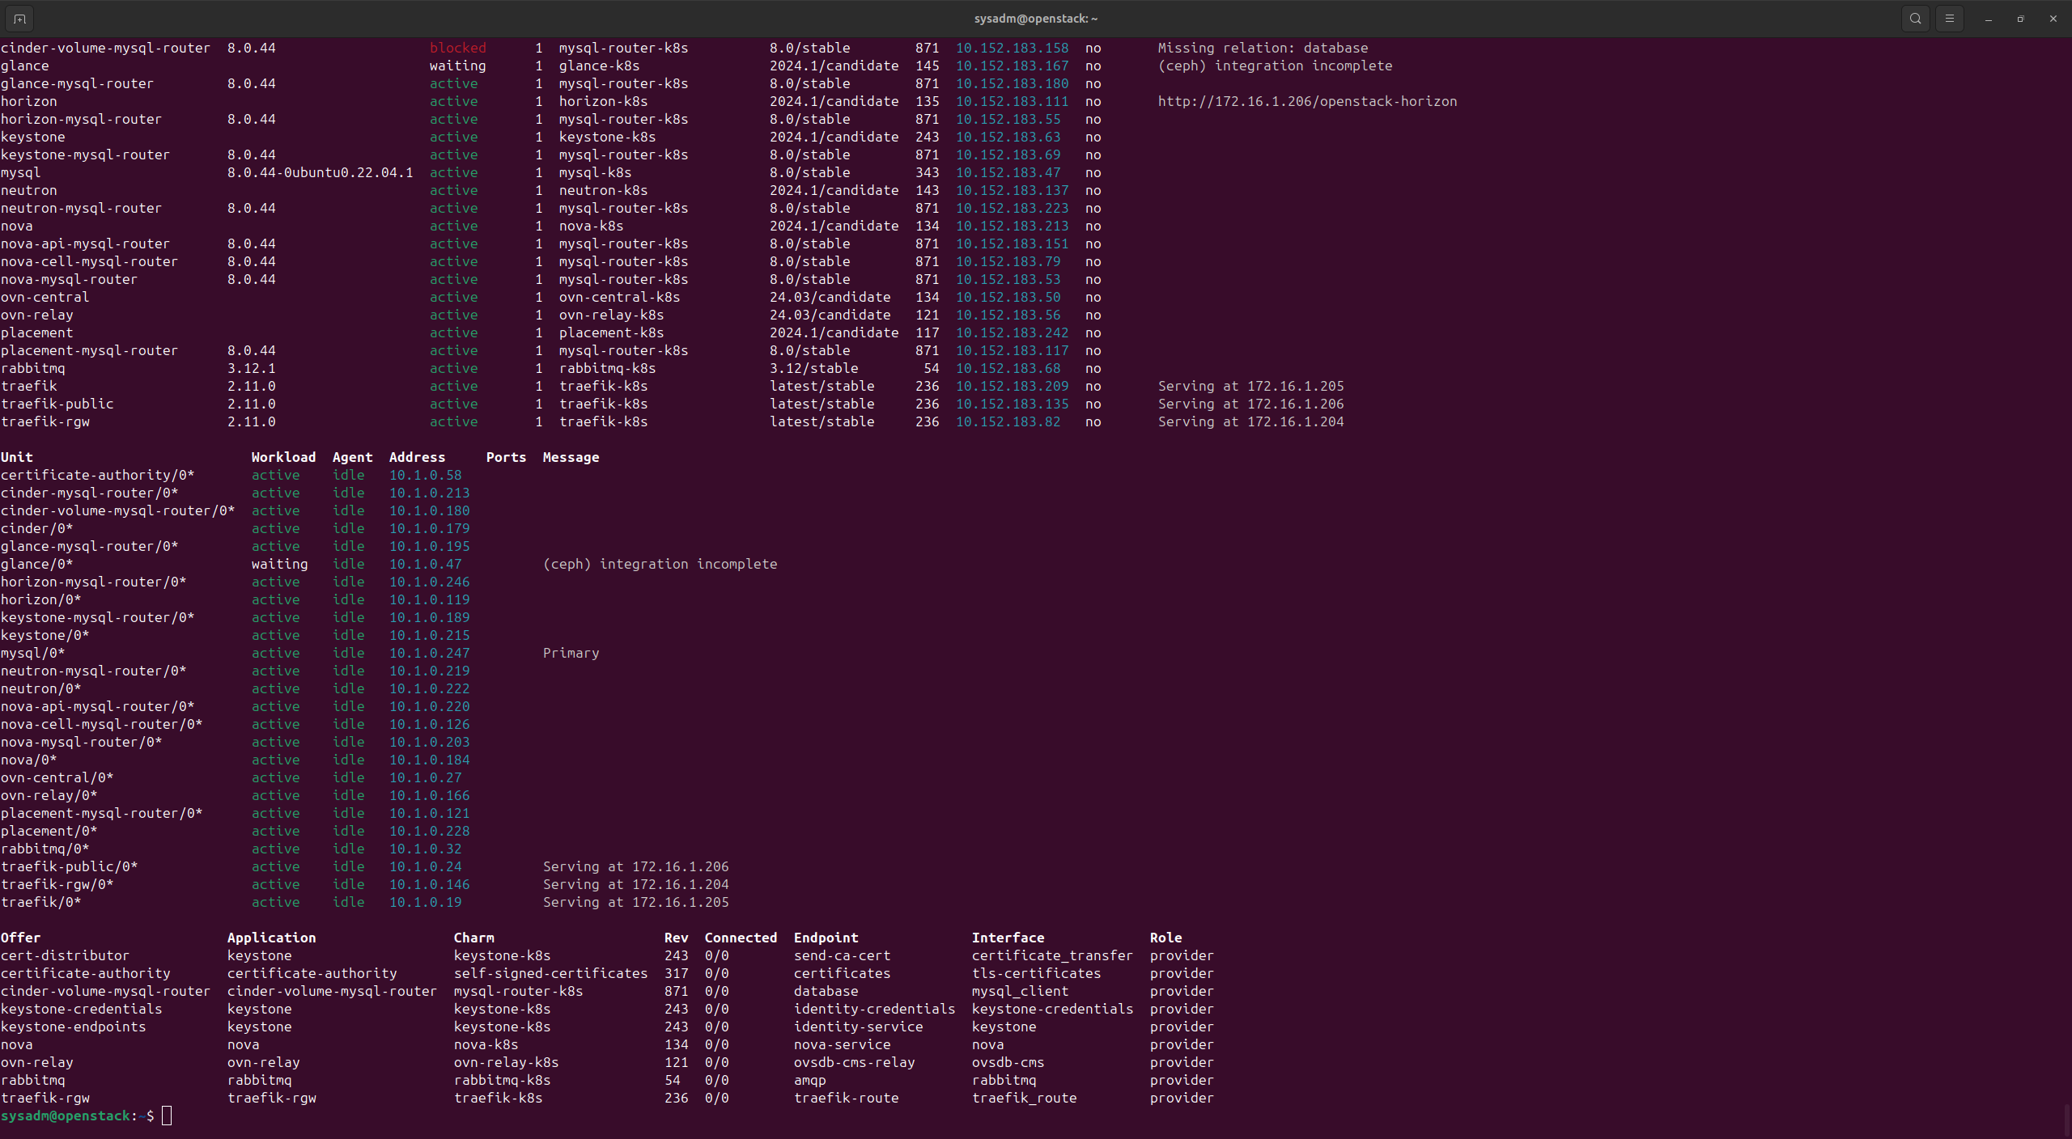2072x1139 pixels.
Task: Restore down the terminal window
Action: (x=2021, y=18)
